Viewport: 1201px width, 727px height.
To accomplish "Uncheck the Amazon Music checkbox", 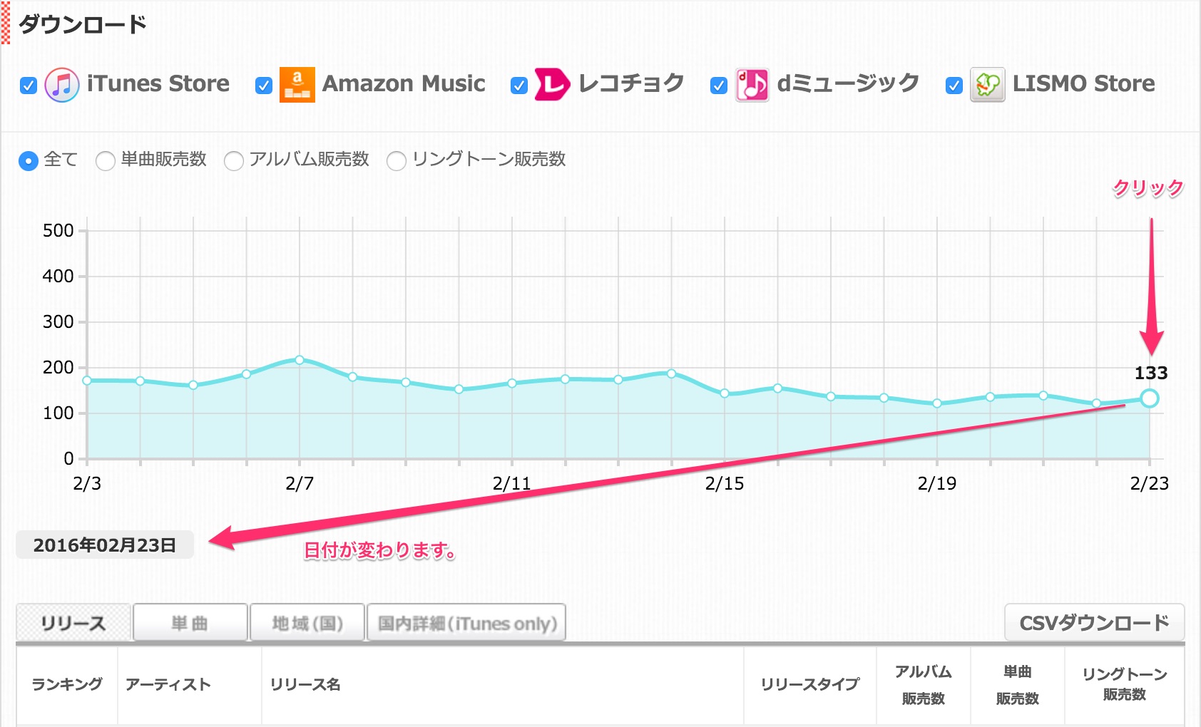I will coord(264,86).
